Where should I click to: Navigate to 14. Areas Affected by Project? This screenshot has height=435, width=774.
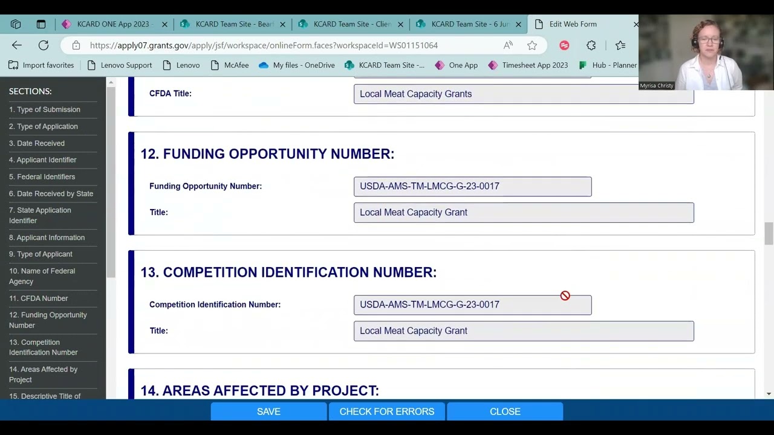point(44,374)
